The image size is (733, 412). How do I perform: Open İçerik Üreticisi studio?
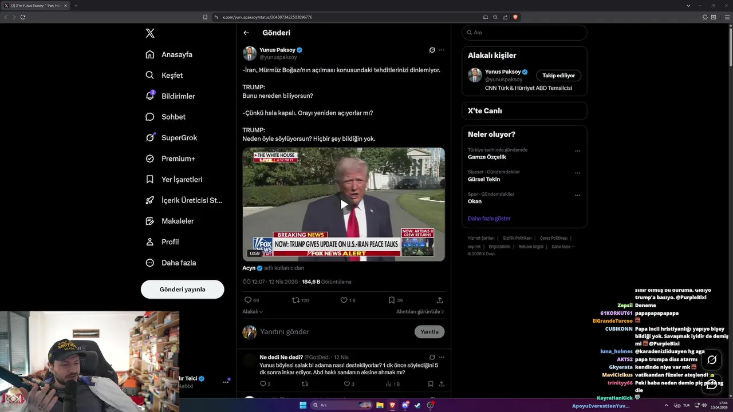point(184,200)
